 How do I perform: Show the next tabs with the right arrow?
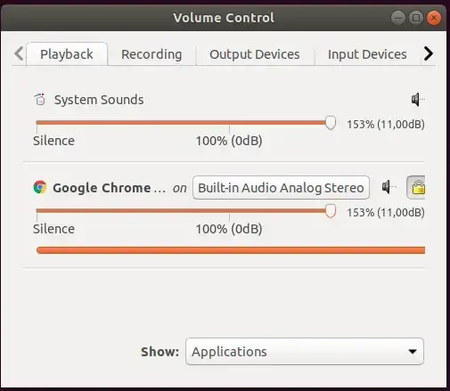tap(429, 53)
